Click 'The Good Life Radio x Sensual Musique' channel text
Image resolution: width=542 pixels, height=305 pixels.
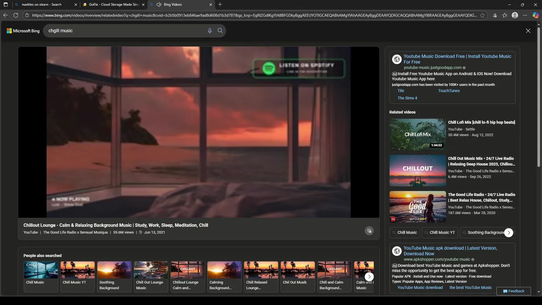(x=75, y=232)
